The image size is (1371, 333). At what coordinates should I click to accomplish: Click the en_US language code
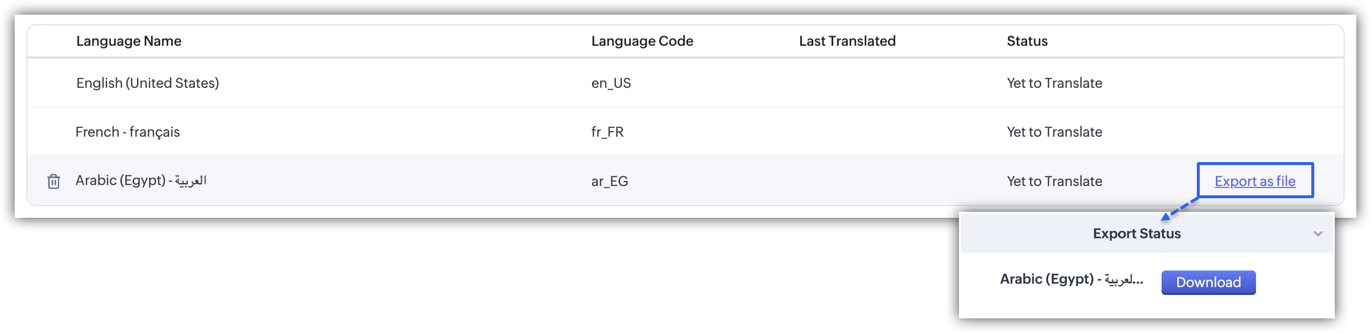pos(611,83)
